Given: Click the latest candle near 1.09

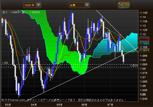Looking at the screenshot, I should pos(124,62).
